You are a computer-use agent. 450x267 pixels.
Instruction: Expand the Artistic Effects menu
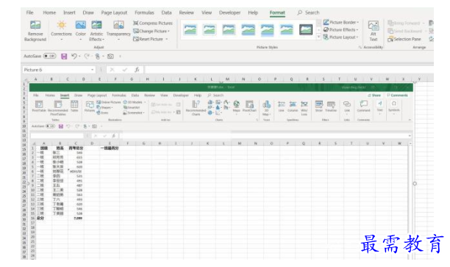pos(96,31)
